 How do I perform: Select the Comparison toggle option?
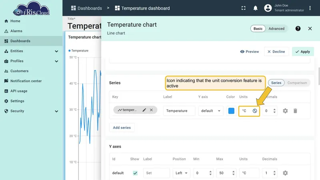[x=297, y=83]
